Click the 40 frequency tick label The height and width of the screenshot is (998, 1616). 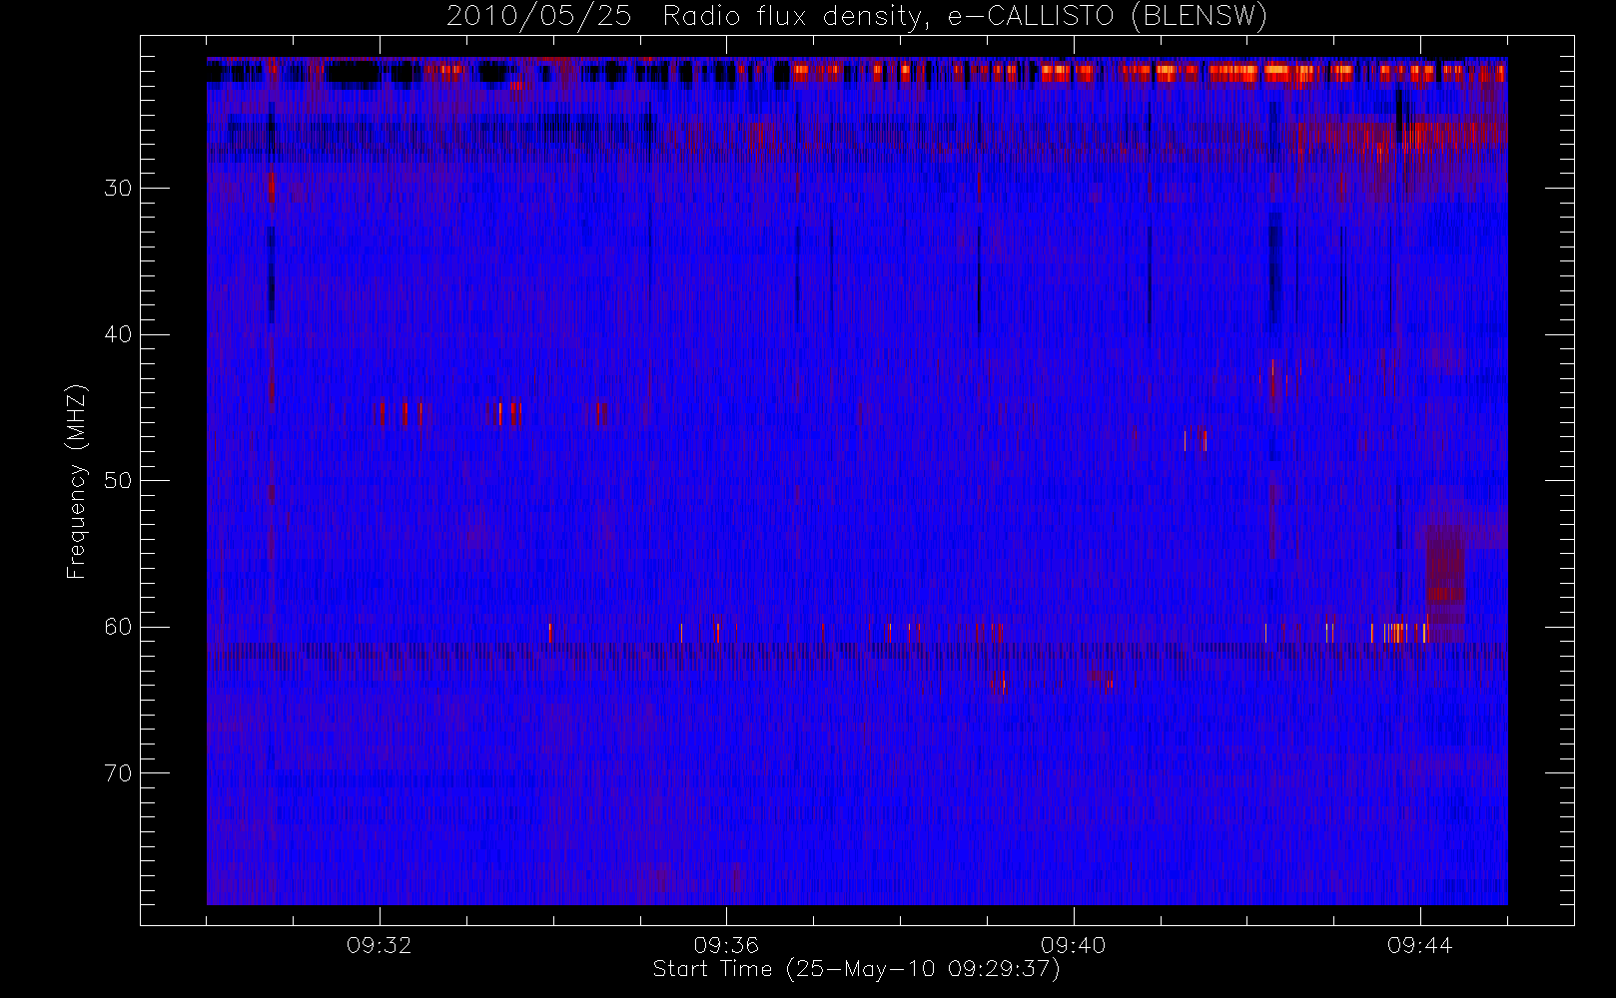(118, 334)
